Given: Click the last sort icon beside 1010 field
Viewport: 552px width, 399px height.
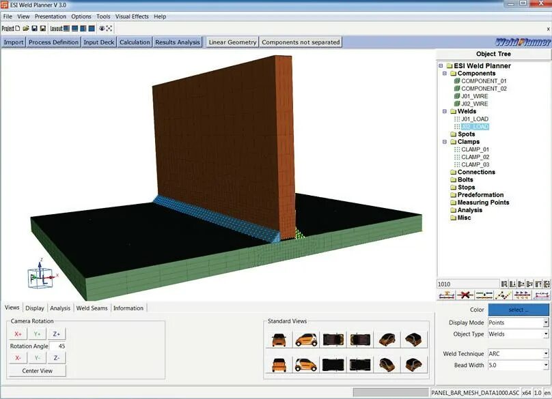Looking at the screenshot, I should coord(547,284).
